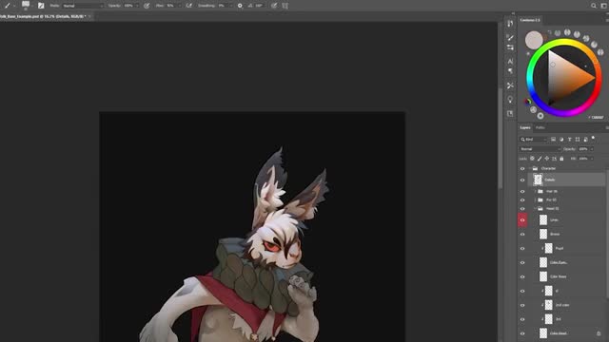This screenshot has width=609, height=342.
Task: Filter layers by pixel layer icon
Action: coord(553,140)
